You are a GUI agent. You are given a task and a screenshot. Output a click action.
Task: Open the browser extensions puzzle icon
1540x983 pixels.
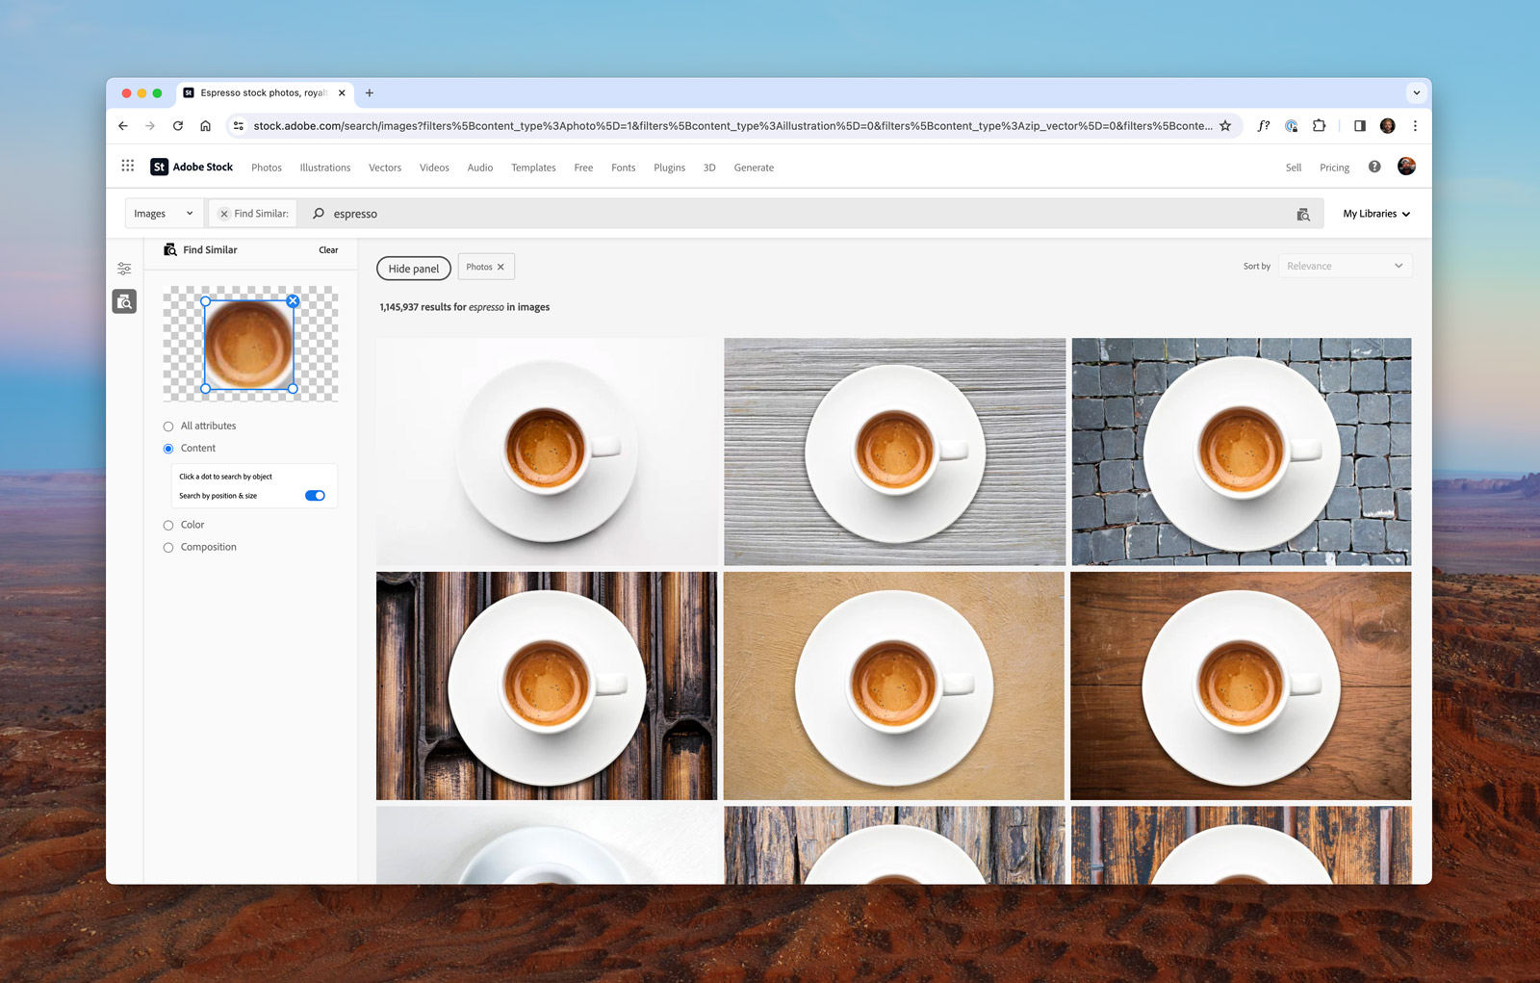tap(1319, 126)
